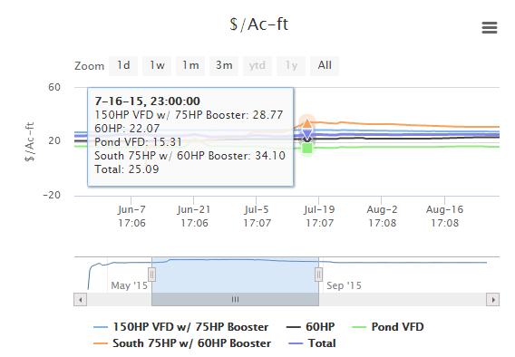This screenshot has height=357, width=515.
Task: Toggle the Pond VFD series in legend
Action: pyautogui.click(x=388, y=327)
